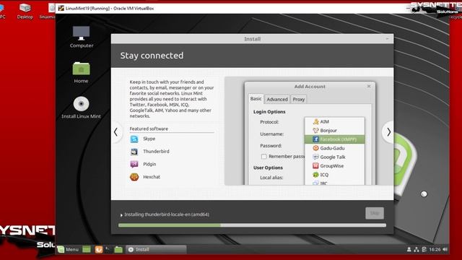The width and height of the screenshot is (462, 260).
Task: Click the Install window taskbar button
Action: [156, 250]
